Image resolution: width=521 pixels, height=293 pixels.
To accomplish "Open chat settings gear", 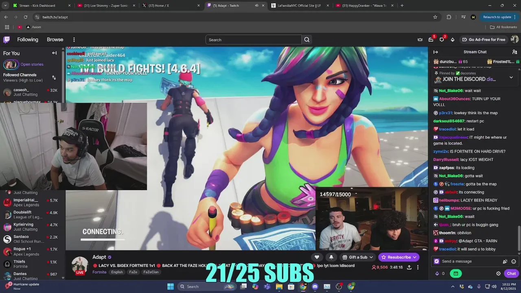I will coord(498,273).
